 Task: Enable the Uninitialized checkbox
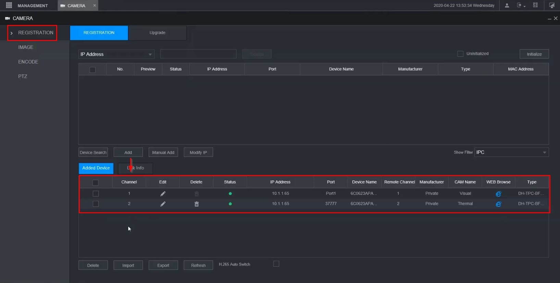[460, 54]
